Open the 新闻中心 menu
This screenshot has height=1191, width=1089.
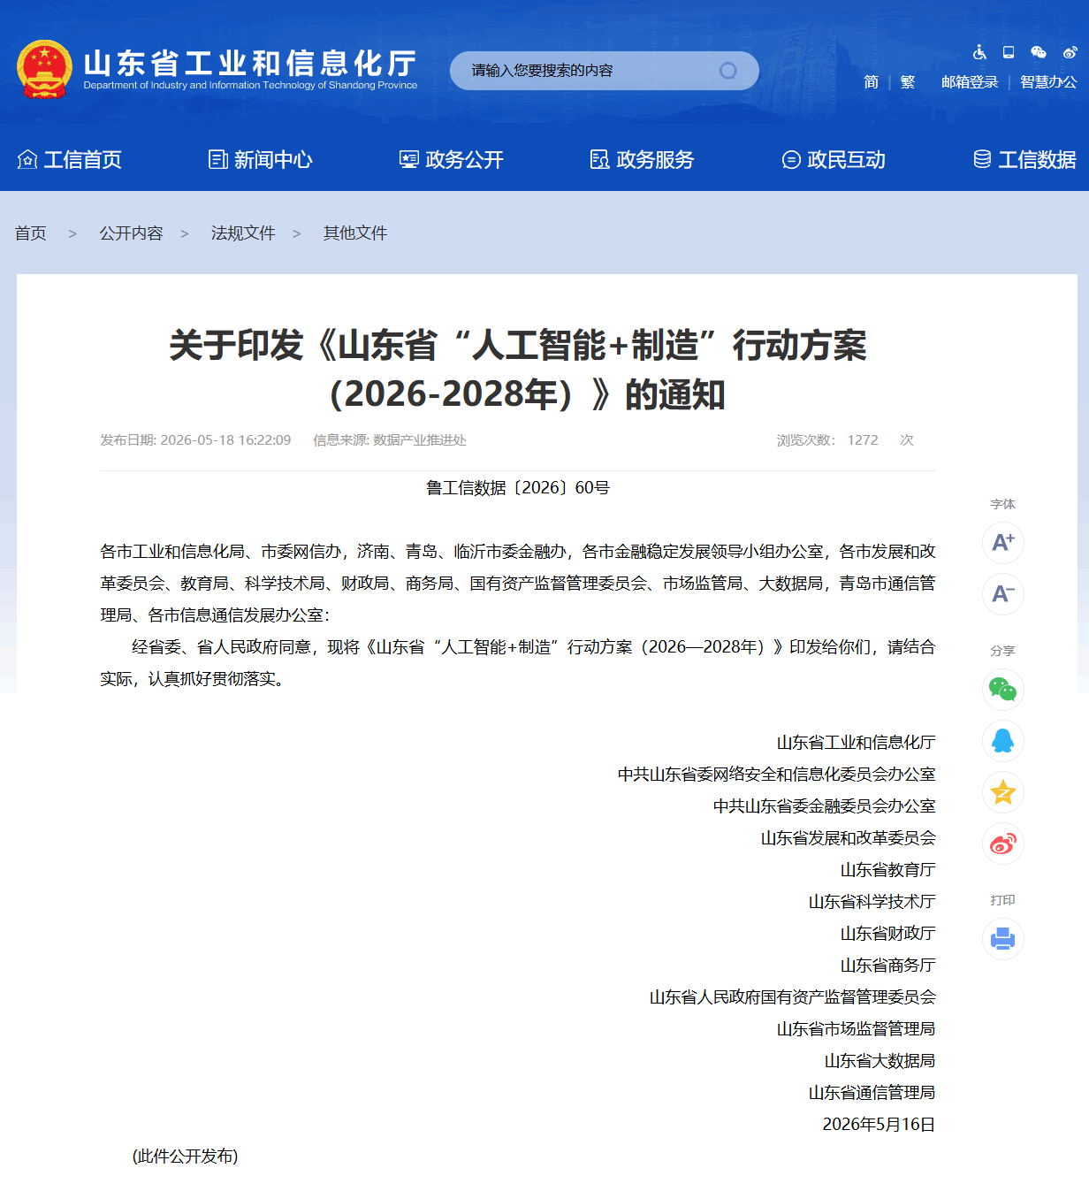(x=261, y=159)
